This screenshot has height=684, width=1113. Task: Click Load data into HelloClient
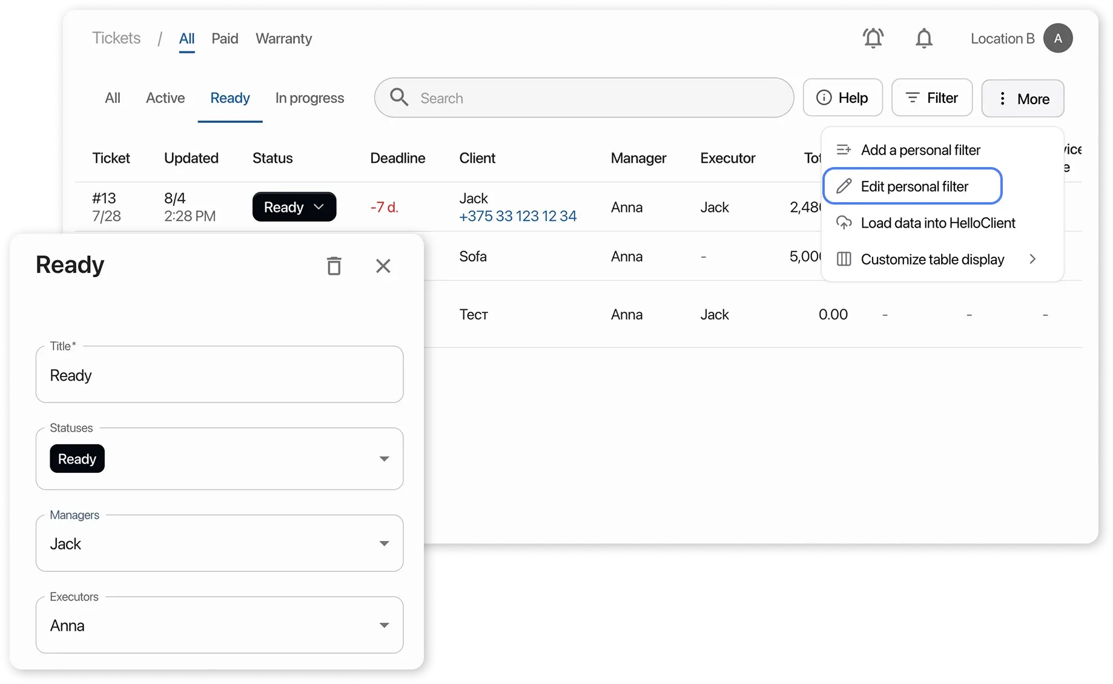937,223
